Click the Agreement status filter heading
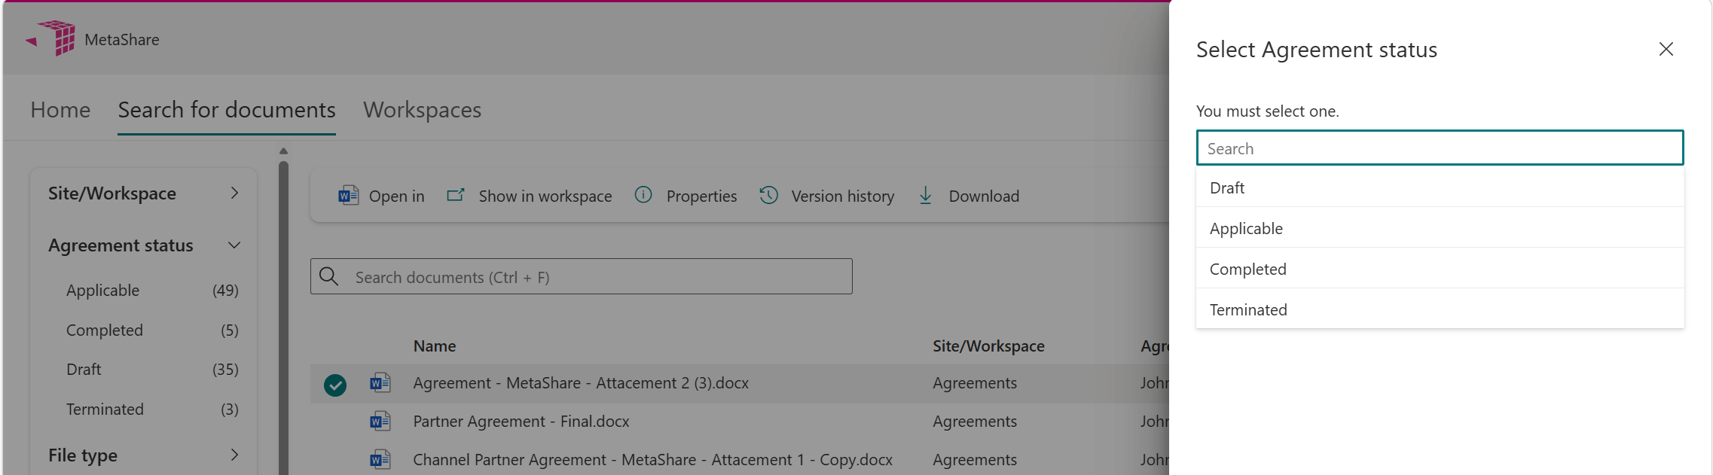Screen dimensions: 1713x475 point(121,245)
